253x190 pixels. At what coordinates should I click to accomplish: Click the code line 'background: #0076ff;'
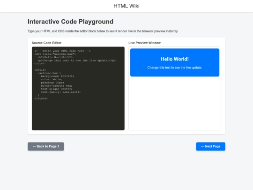pyautogui.click(x=58, y=76)
